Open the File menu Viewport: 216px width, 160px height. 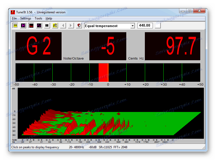(14, 18)
